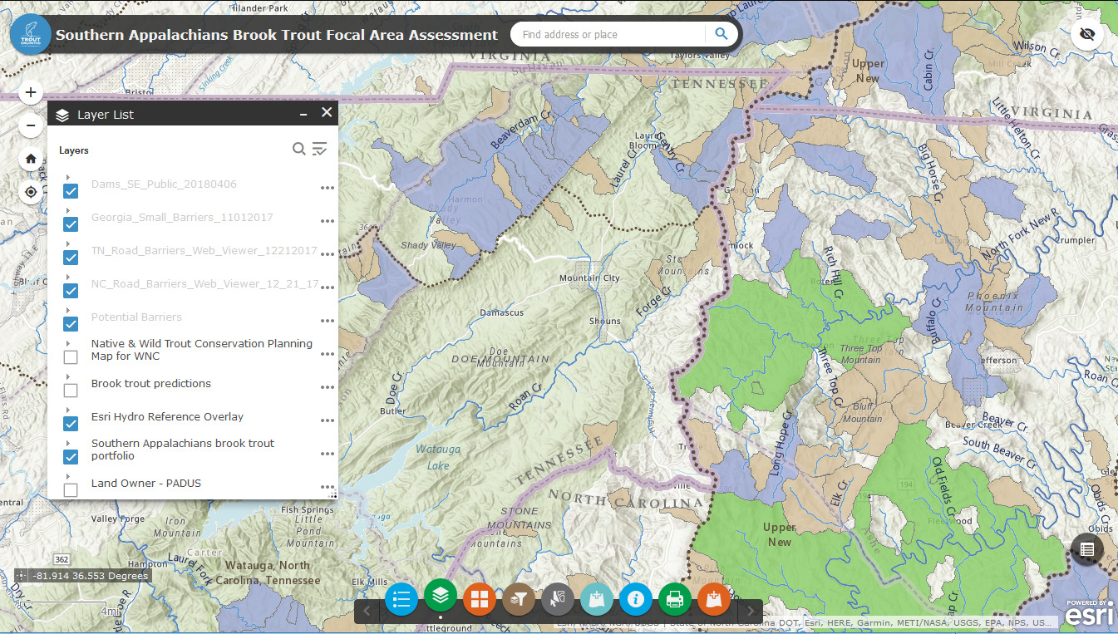1118x634 pixels.
Task: Open options menu for Georgia_Small_Barriers layer
Action: click(328, 222)
